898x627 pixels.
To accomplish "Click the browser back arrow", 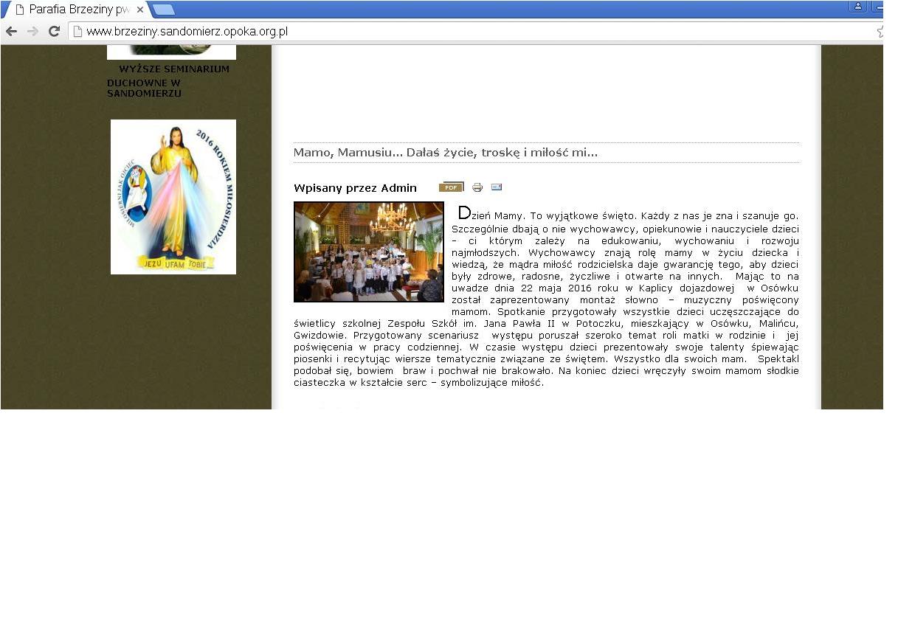I will coord(11,31).
